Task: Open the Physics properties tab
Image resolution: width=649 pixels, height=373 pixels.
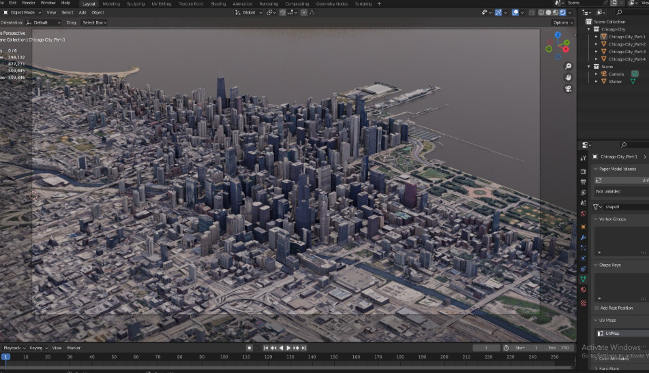Action: click(x=583, y=258)
